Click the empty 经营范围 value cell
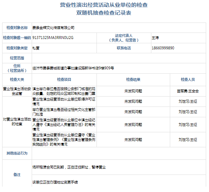Image resolution: width=209 pixels, height=192 pixels. pyautogui.click(x=119, y=58)
